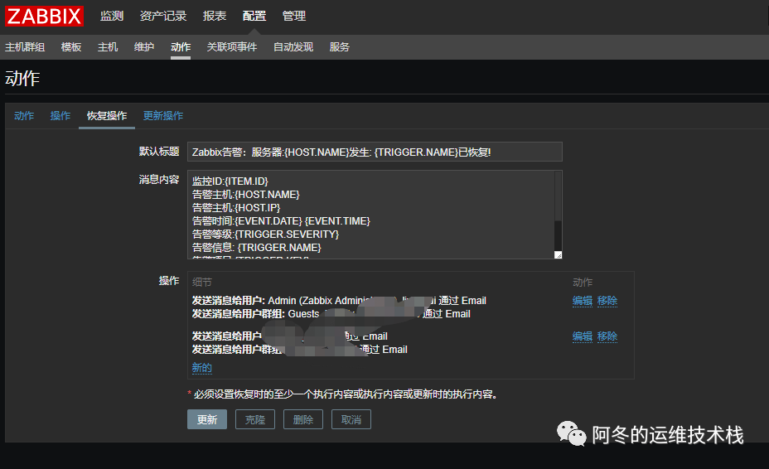Go to 维护 submenu

click(144, 47)
